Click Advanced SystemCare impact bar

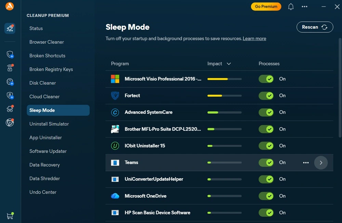click(224, 112)
